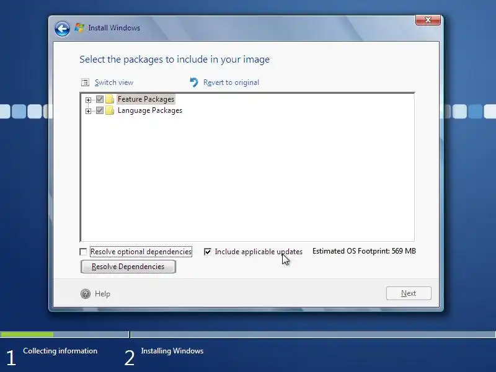This screenshot has height=372, width=496.
Task: Select the Language Packages tree label
Action: tap(150, 111)
